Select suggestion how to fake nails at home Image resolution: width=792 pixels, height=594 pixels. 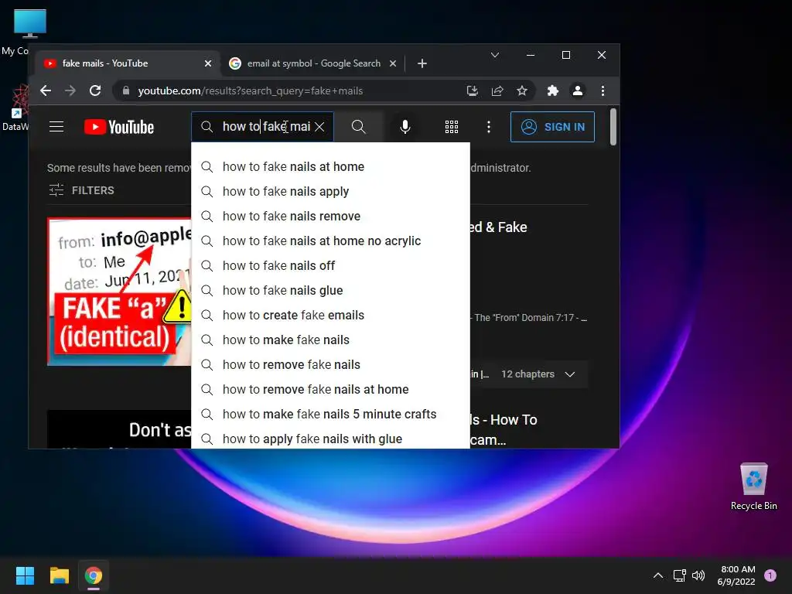click(330, 167)
